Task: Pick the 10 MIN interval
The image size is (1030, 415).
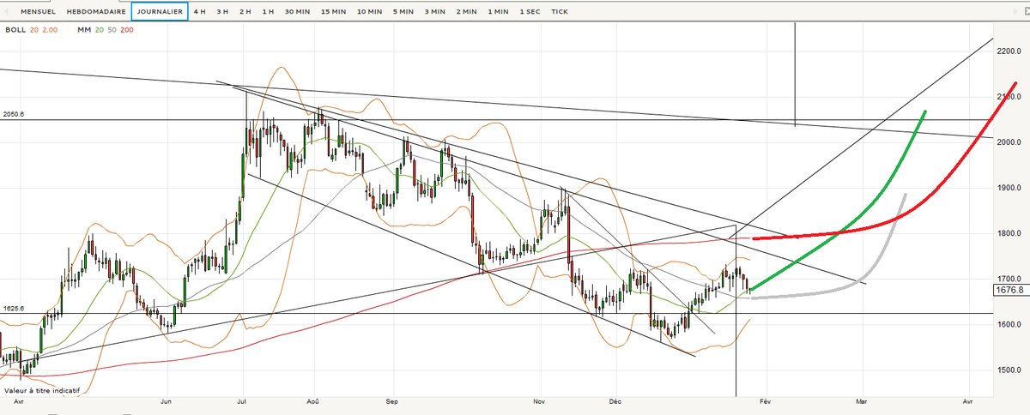Action: click(x=369, y=12)
